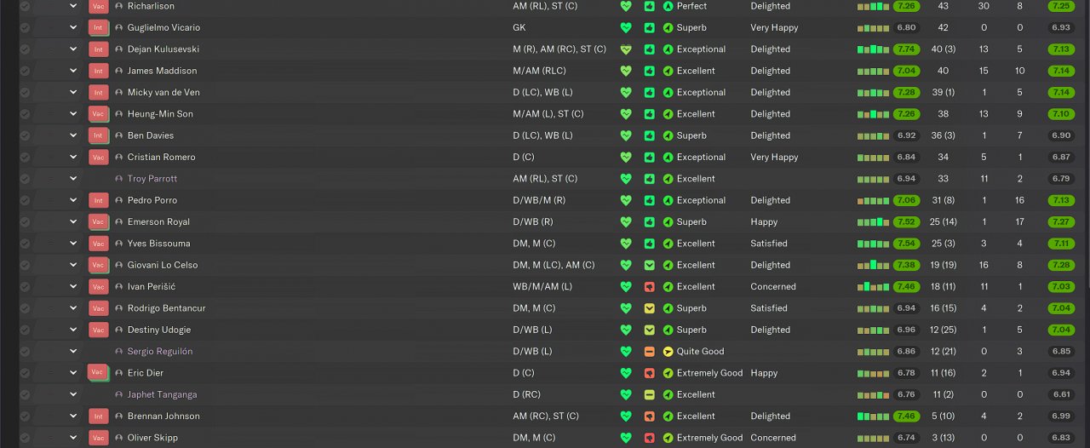This screenshot has height=448, width=1090.
Task: Click the morale icon in Eric Dier's row
Action: [668, 373]
